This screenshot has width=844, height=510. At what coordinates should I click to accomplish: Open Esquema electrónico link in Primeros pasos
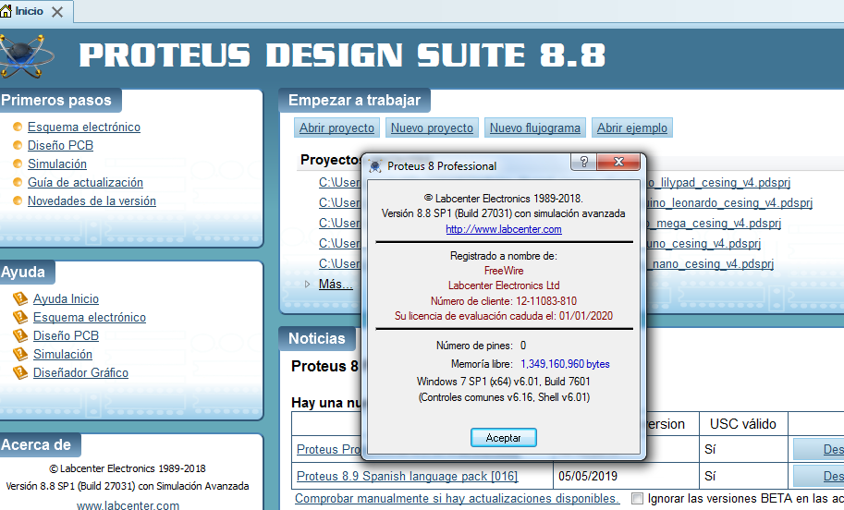point(84,127)
